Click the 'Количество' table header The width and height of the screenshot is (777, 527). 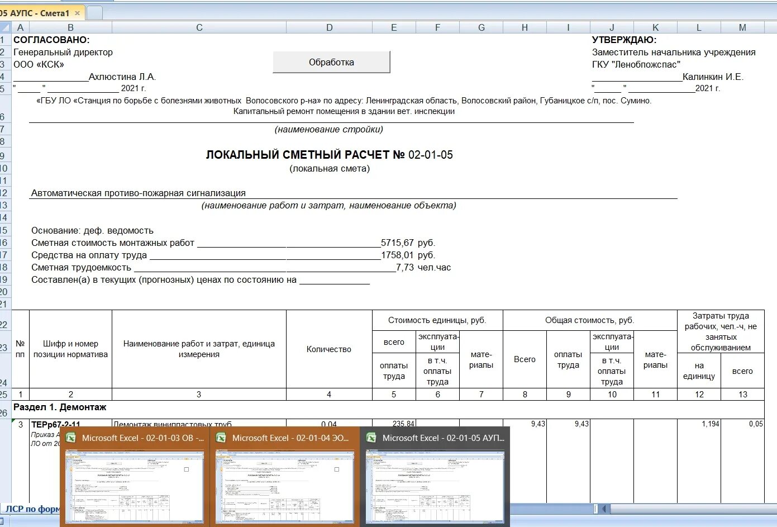(329, 349)
